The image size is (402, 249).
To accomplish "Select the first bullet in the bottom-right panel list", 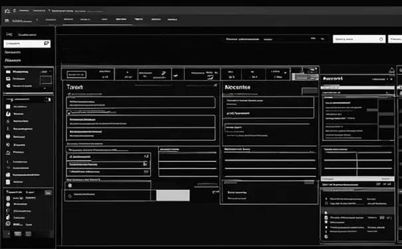I will [x=326, y=199].
